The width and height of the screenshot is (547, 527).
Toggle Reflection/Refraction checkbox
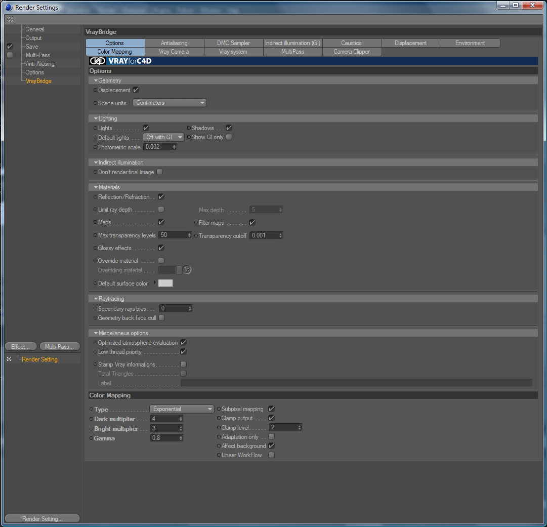[x=161, y=197]
